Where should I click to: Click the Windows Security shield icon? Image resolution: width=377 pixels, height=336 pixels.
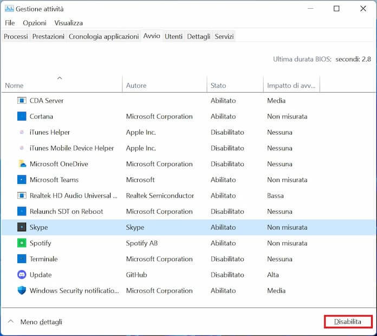[x=22, y=290]
